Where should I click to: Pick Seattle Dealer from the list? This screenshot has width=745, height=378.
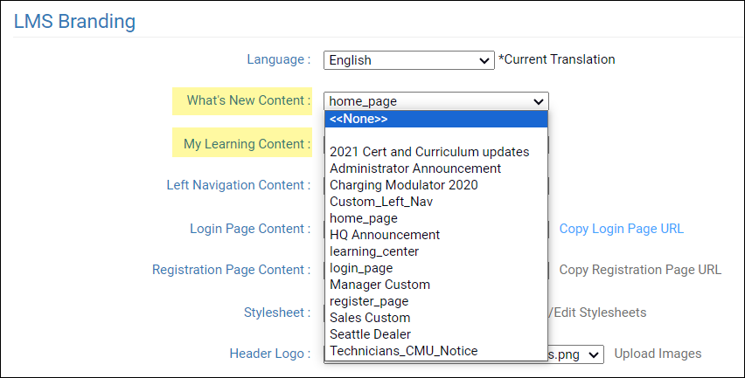(x=370, y=334)
